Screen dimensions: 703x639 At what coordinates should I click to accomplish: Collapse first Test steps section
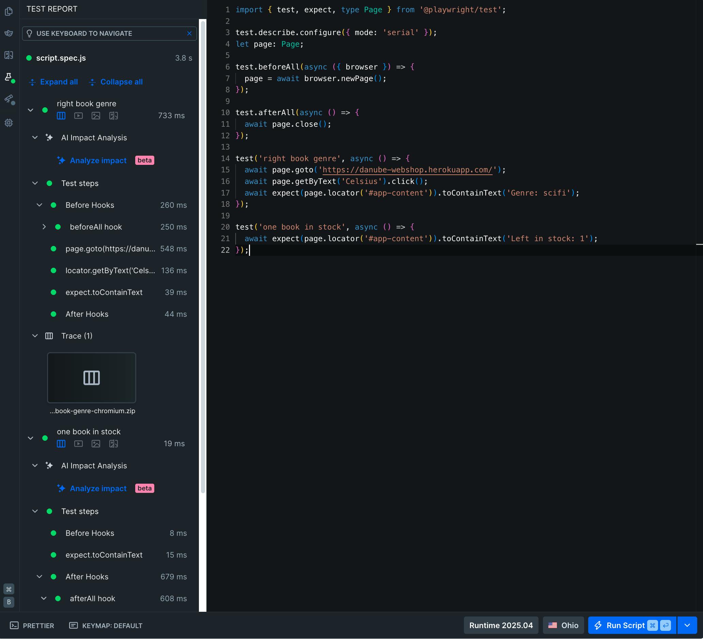pyautogui.click(x=35, y=183)
